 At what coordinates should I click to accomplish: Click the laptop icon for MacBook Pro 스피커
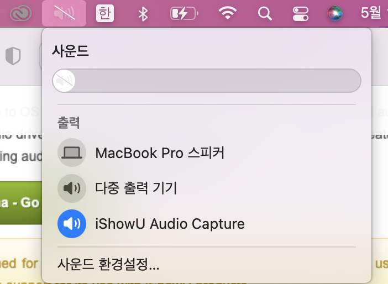click(72, 152)
